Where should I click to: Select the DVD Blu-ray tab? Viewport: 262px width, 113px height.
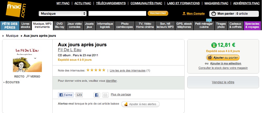tap(60, 26)
